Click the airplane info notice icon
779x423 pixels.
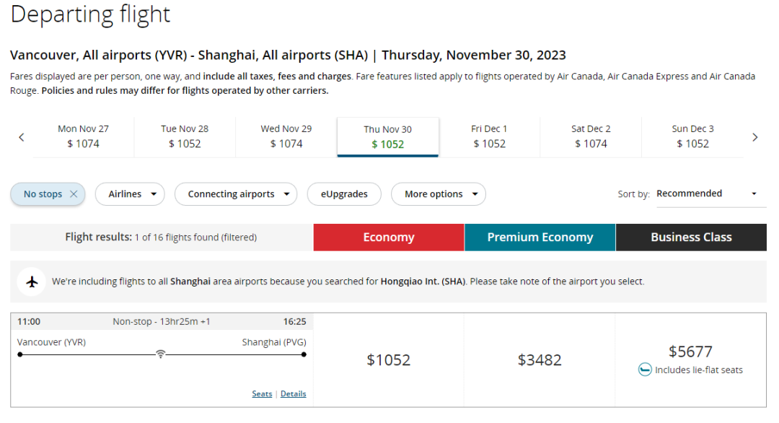pos(32,282)
